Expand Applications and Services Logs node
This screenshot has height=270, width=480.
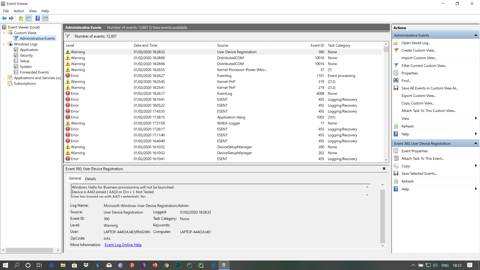[4, 78]
